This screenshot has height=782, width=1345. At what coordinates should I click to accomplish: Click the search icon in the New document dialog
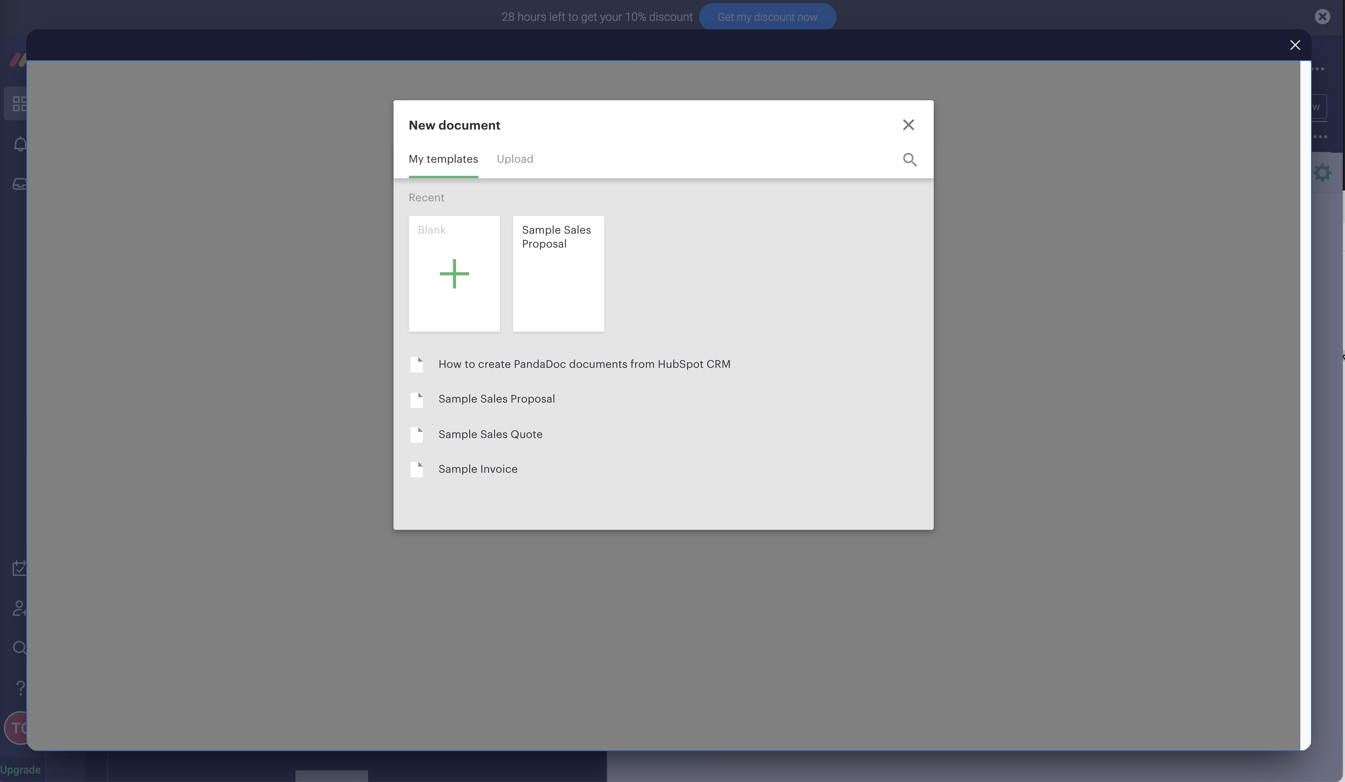[909, 159]
